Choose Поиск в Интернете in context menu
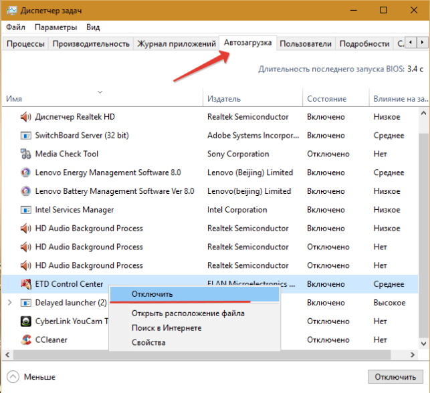Image resolution: width=430 pixels, height=393 pixels. [167, 328]
